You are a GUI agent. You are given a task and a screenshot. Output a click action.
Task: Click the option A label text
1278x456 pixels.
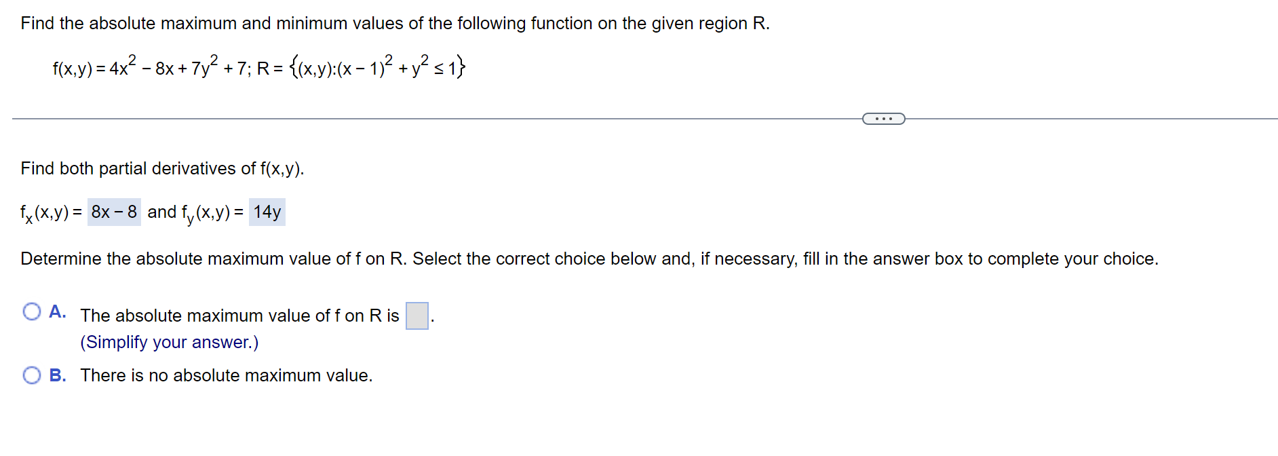[58, 311]
